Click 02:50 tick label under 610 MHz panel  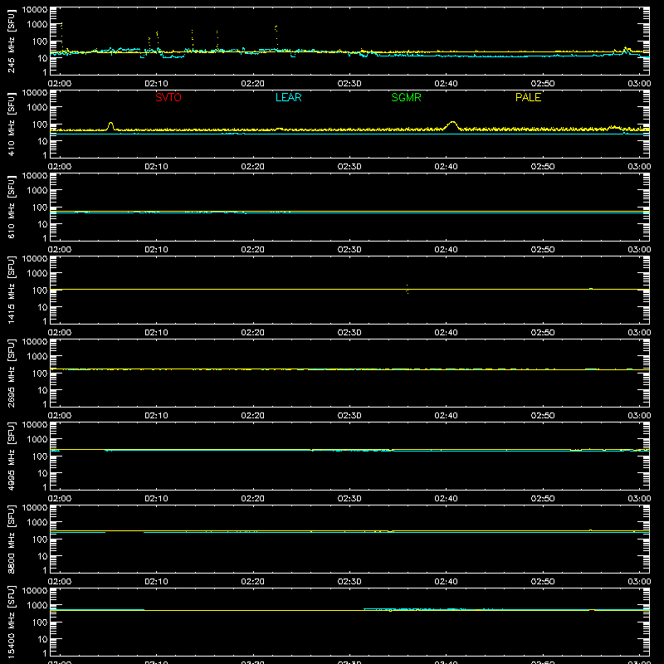pos(543,250)
